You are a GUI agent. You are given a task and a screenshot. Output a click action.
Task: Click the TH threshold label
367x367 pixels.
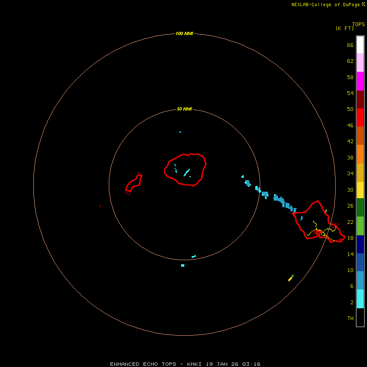350,318
